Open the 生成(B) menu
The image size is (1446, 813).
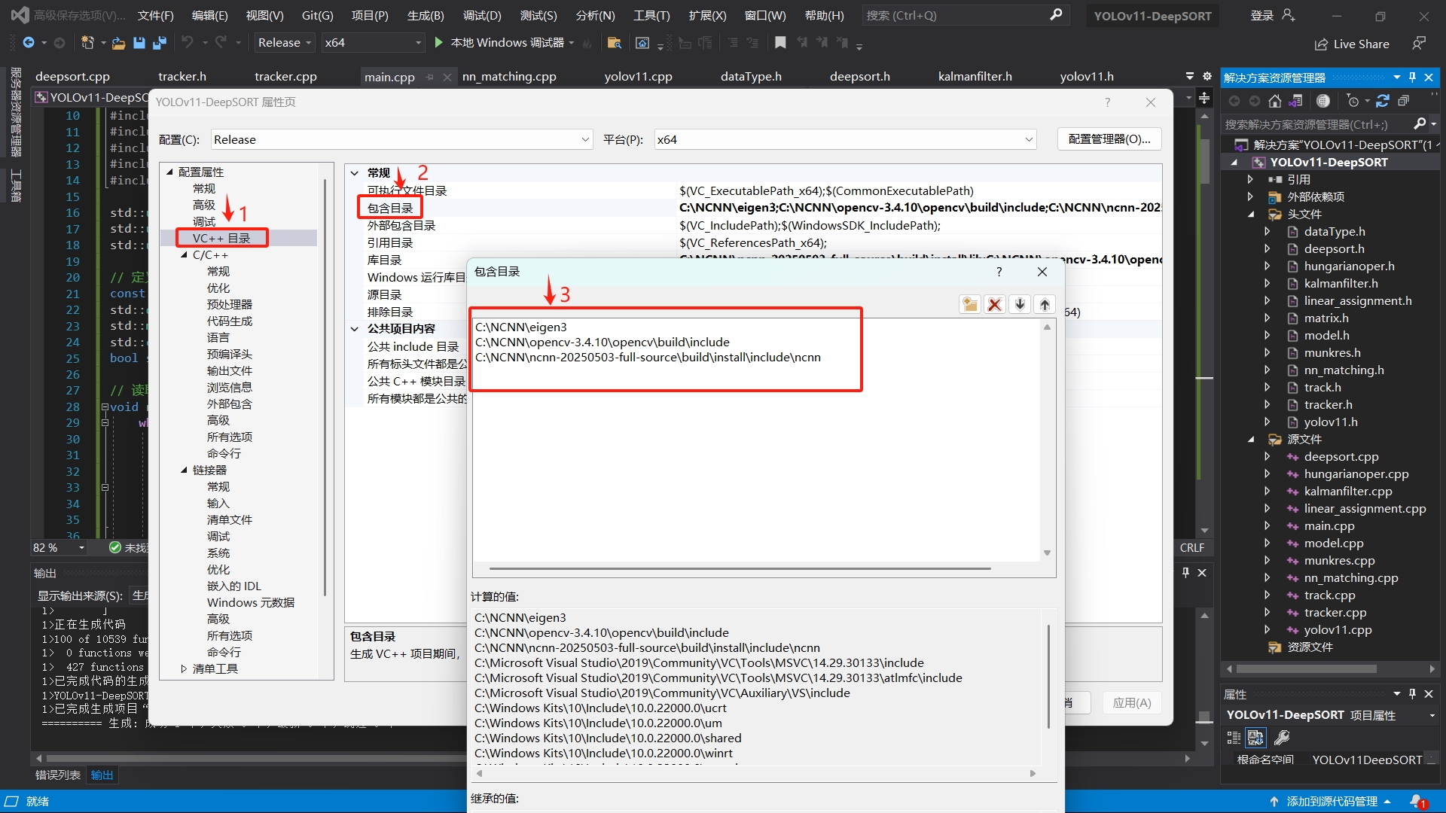pyautogui.click(x=426, y=15)
